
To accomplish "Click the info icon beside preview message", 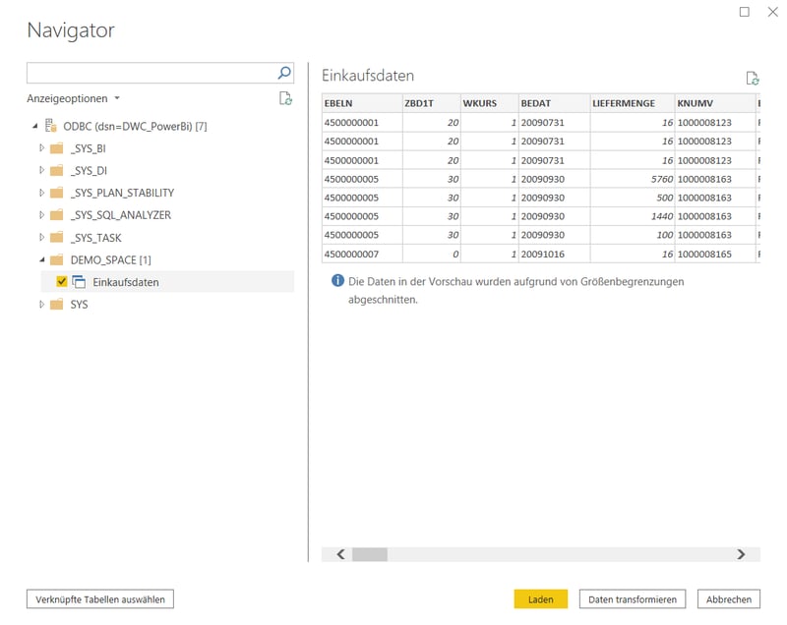I will [x=337, y=281].
